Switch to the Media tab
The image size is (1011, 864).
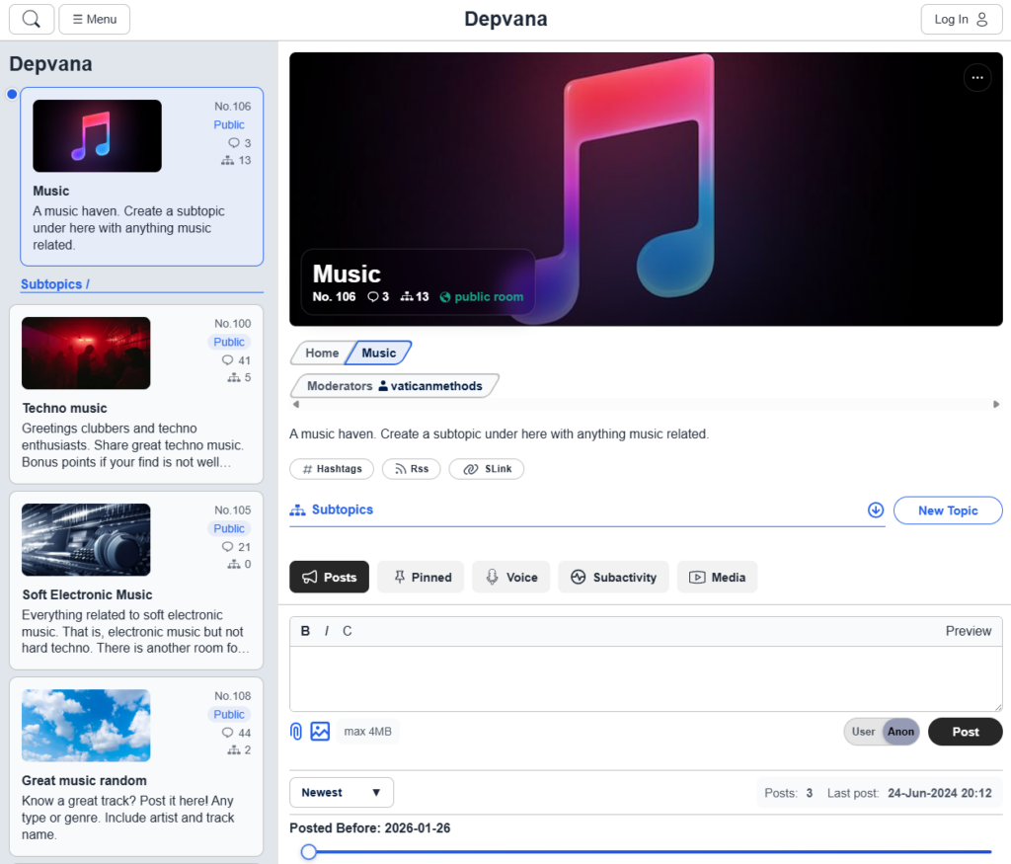coord(717,577)
